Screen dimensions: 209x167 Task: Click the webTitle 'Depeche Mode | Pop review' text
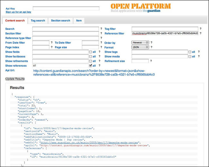[63, 140]
